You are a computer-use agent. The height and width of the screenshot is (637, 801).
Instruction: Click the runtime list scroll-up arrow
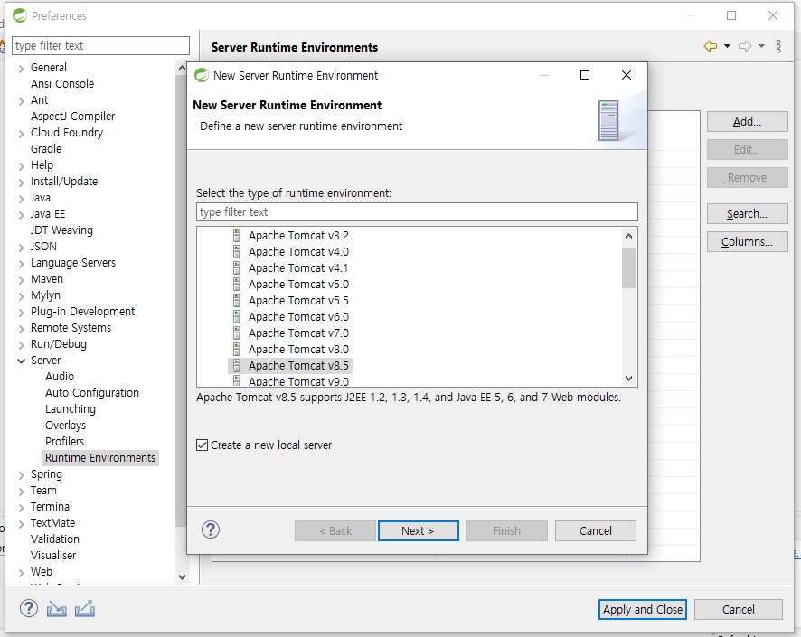(x=628, y=236)
